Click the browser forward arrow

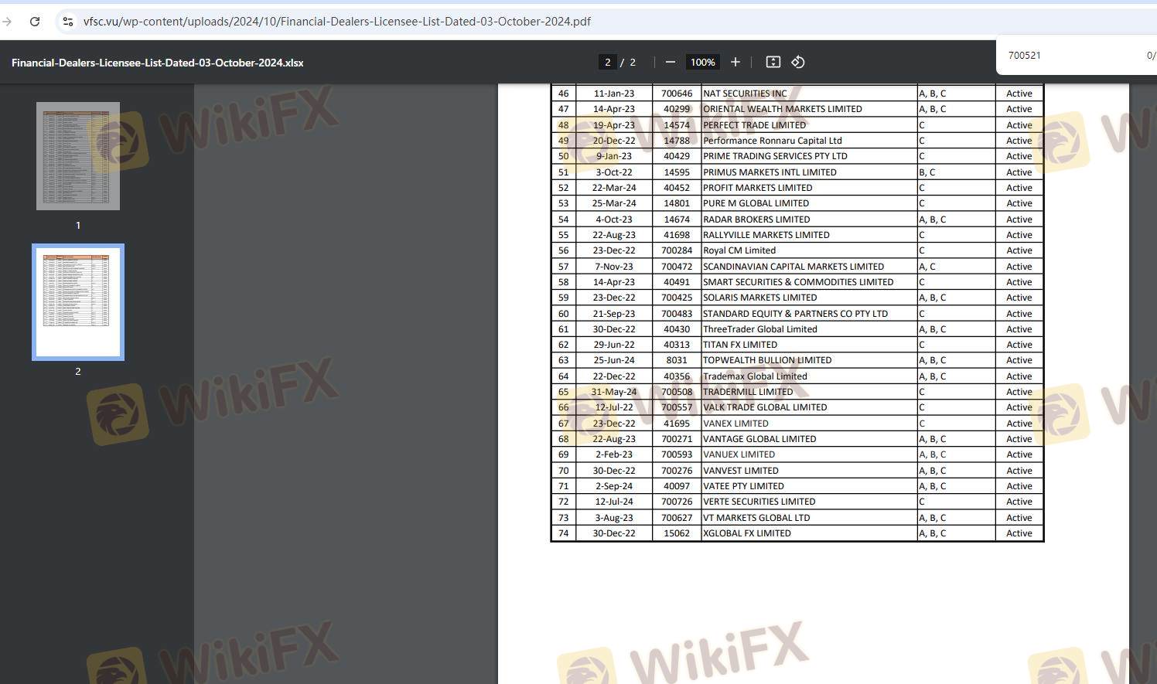coord(8,22)
